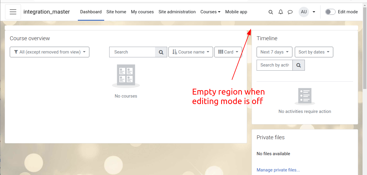Click the AU user avatar
Viewport: 367px width, 175px height.
304,12
